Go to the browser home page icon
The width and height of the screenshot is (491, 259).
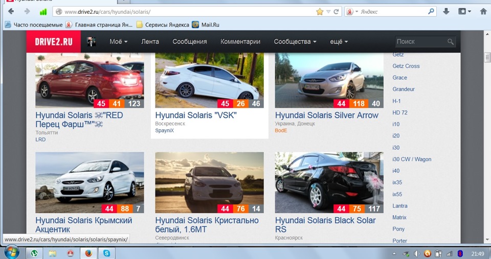483,12
